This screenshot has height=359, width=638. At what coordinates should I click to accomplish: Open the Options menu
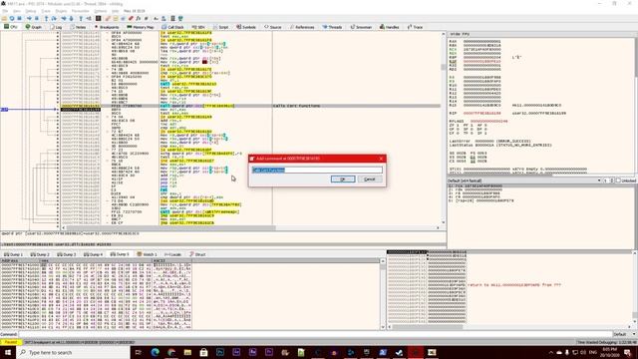pos(100,11)
